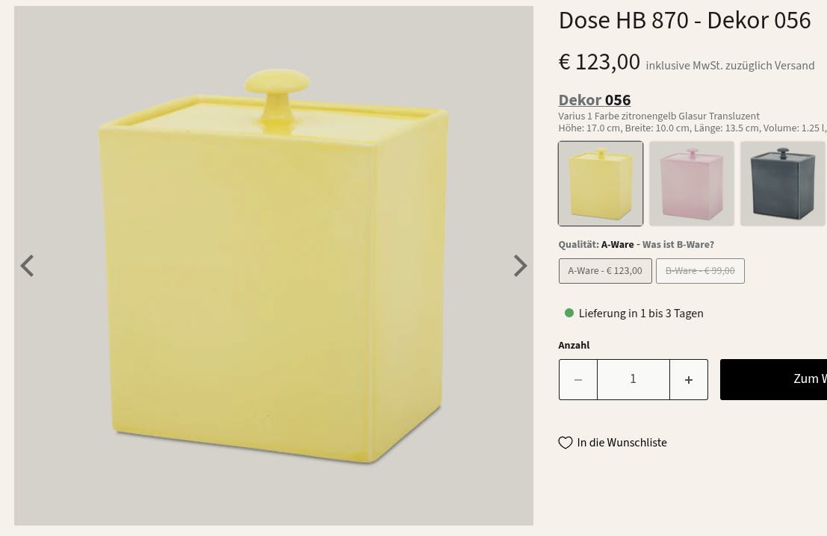Increase quantity with the plus button

point(689,380)
